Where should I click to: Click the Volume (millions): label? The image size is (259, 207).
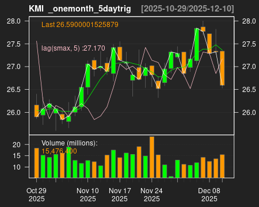[70, 143]
